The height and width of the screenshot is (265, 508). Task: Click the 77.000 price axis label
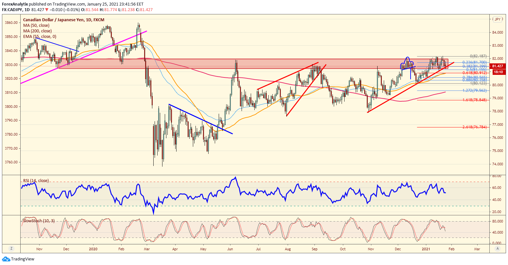pyautogui.click(x=497, y=124)
